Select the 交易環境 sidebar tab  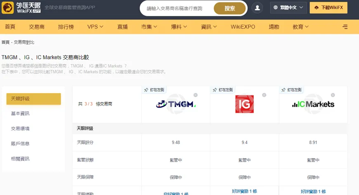pos(20,129)
